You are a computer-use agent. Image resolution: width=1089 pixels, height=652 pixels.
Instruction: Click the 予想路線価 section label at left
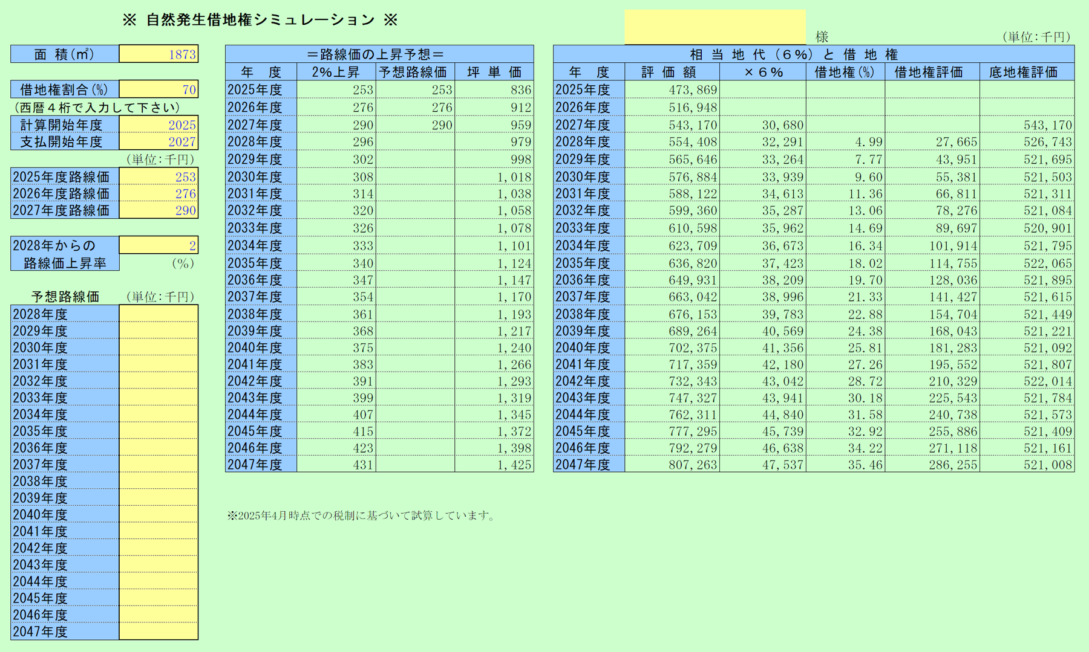[65, 297]
